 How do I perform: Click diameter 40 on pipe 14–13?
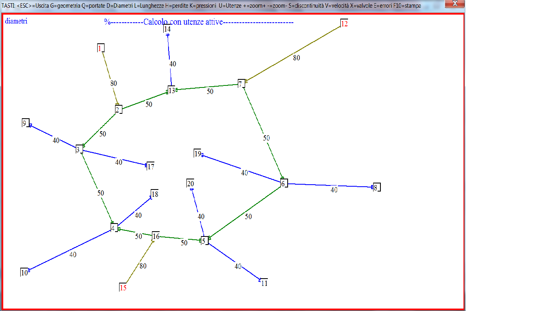point(173,64)
